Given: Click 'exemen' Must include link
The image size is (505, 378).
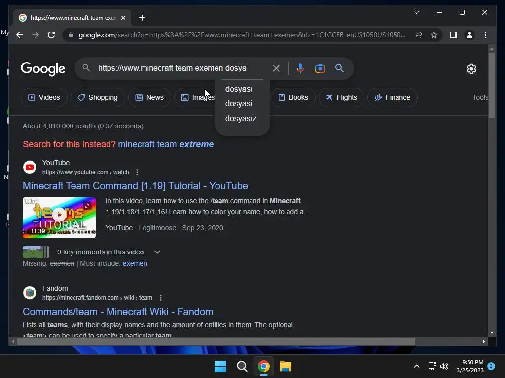Looking at the screenshot, I should [x=135, y=263].
